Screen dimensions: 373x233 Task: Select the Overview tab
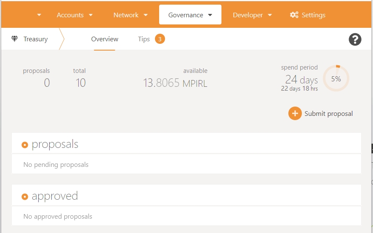[104, 39]
